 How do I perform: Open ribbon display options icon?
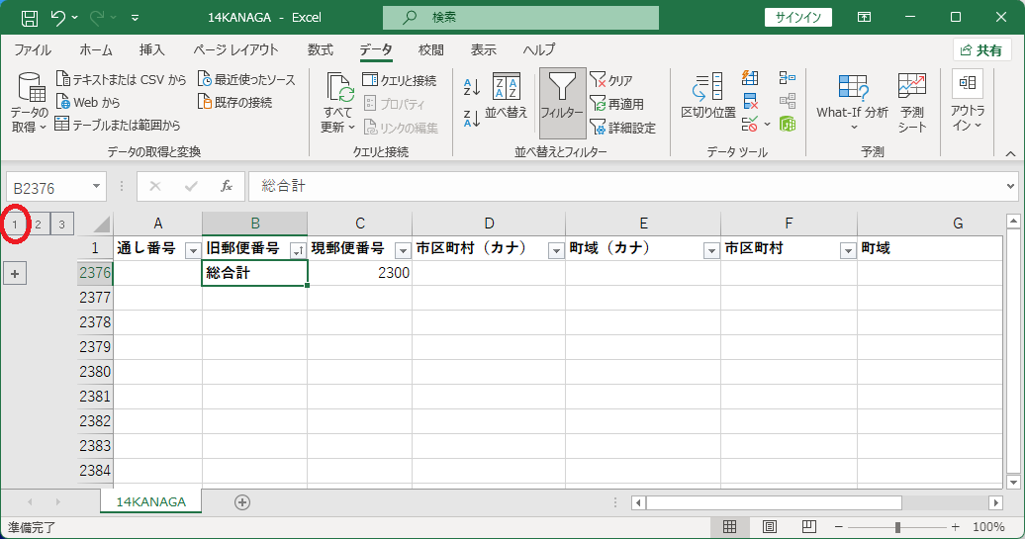[864, 18]
